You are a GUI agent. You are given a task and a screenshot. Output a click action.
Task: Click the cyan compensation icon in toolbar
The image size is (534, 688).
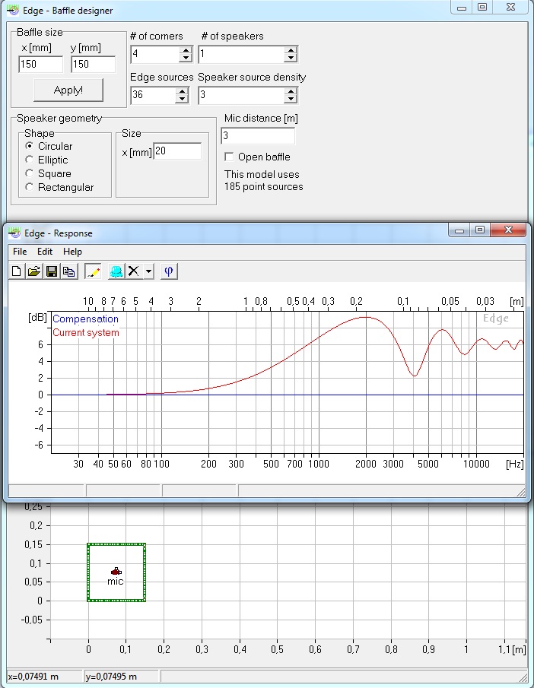tap(116, 271)
